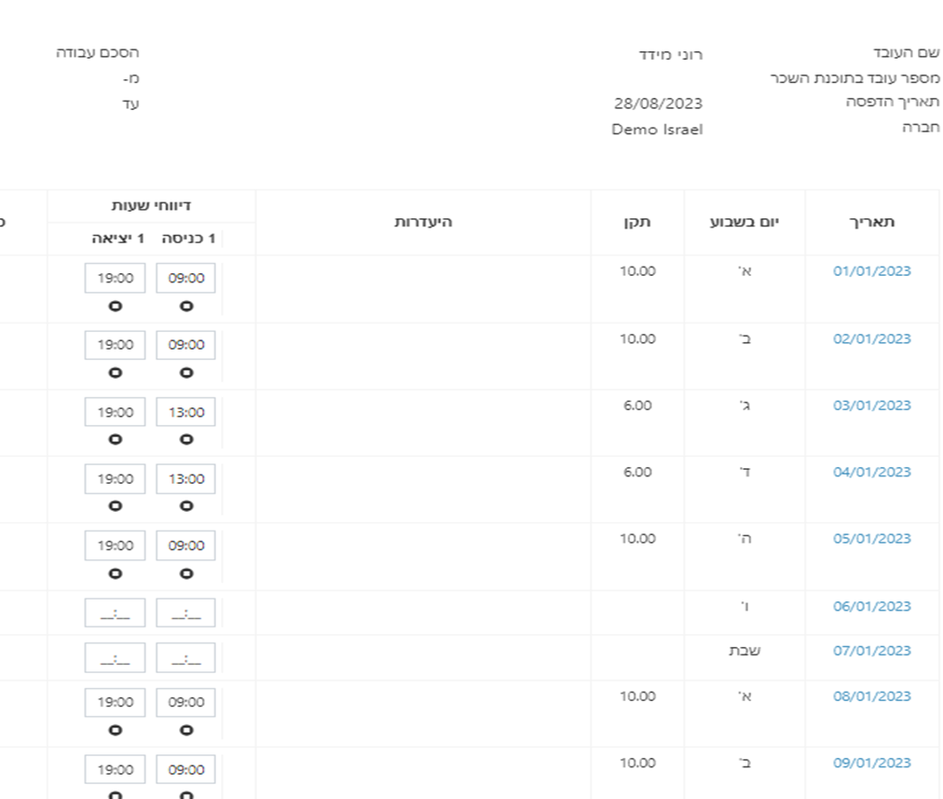Open the 06/01/2023 date link

[x=872, y=606]
